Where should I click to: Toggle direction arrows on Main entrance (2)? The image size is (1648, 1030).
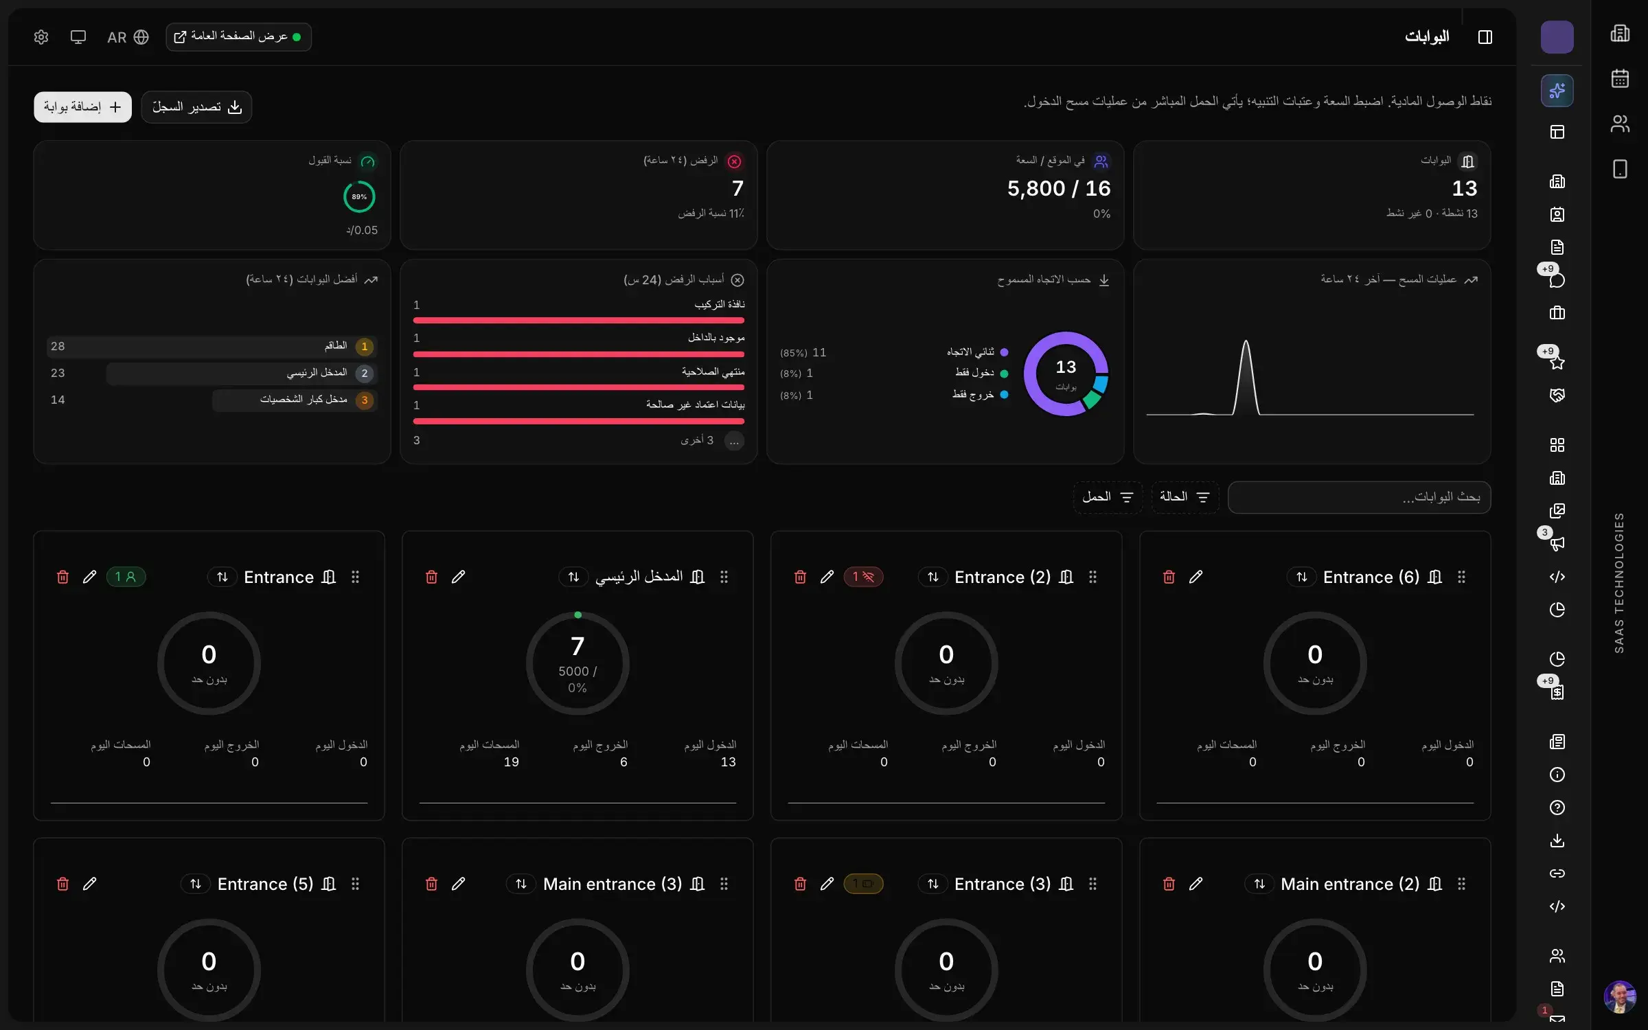pyautogui.click(x=1259, y=884)
